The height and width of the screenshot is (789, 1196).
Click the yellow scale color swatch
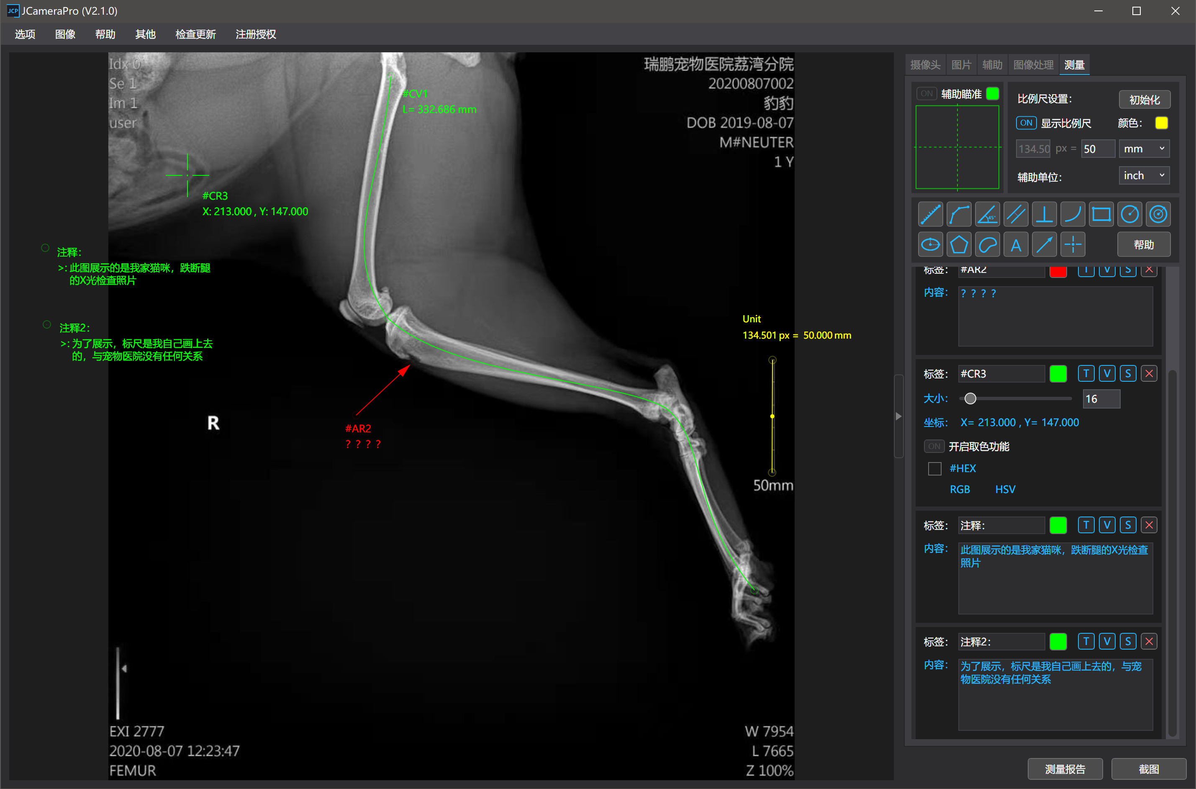coord(1161,123)
